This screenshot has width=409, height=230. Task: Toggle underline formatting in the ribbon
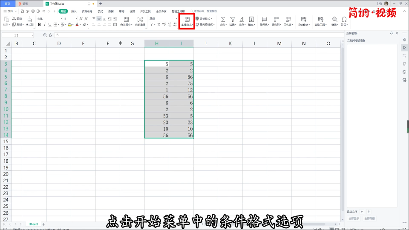click(x=51, y=25)
